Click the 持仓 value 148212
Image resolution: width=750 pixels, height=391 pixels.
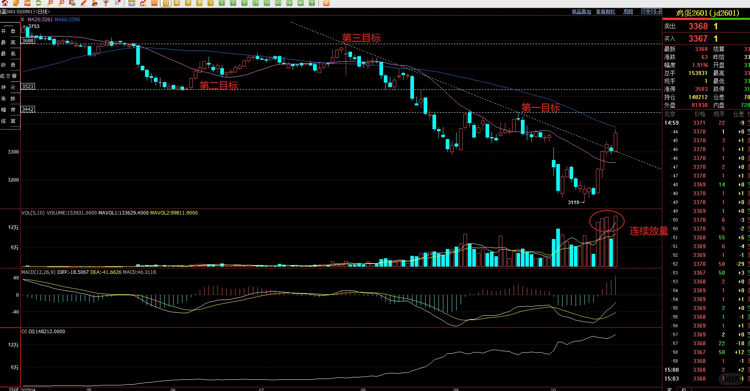(698, 97)
